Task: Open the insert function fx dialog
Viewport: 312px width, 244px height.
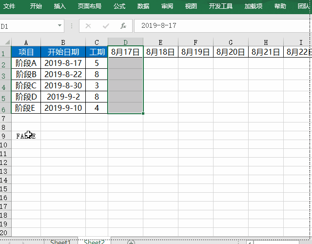Action: pos(123,26)
